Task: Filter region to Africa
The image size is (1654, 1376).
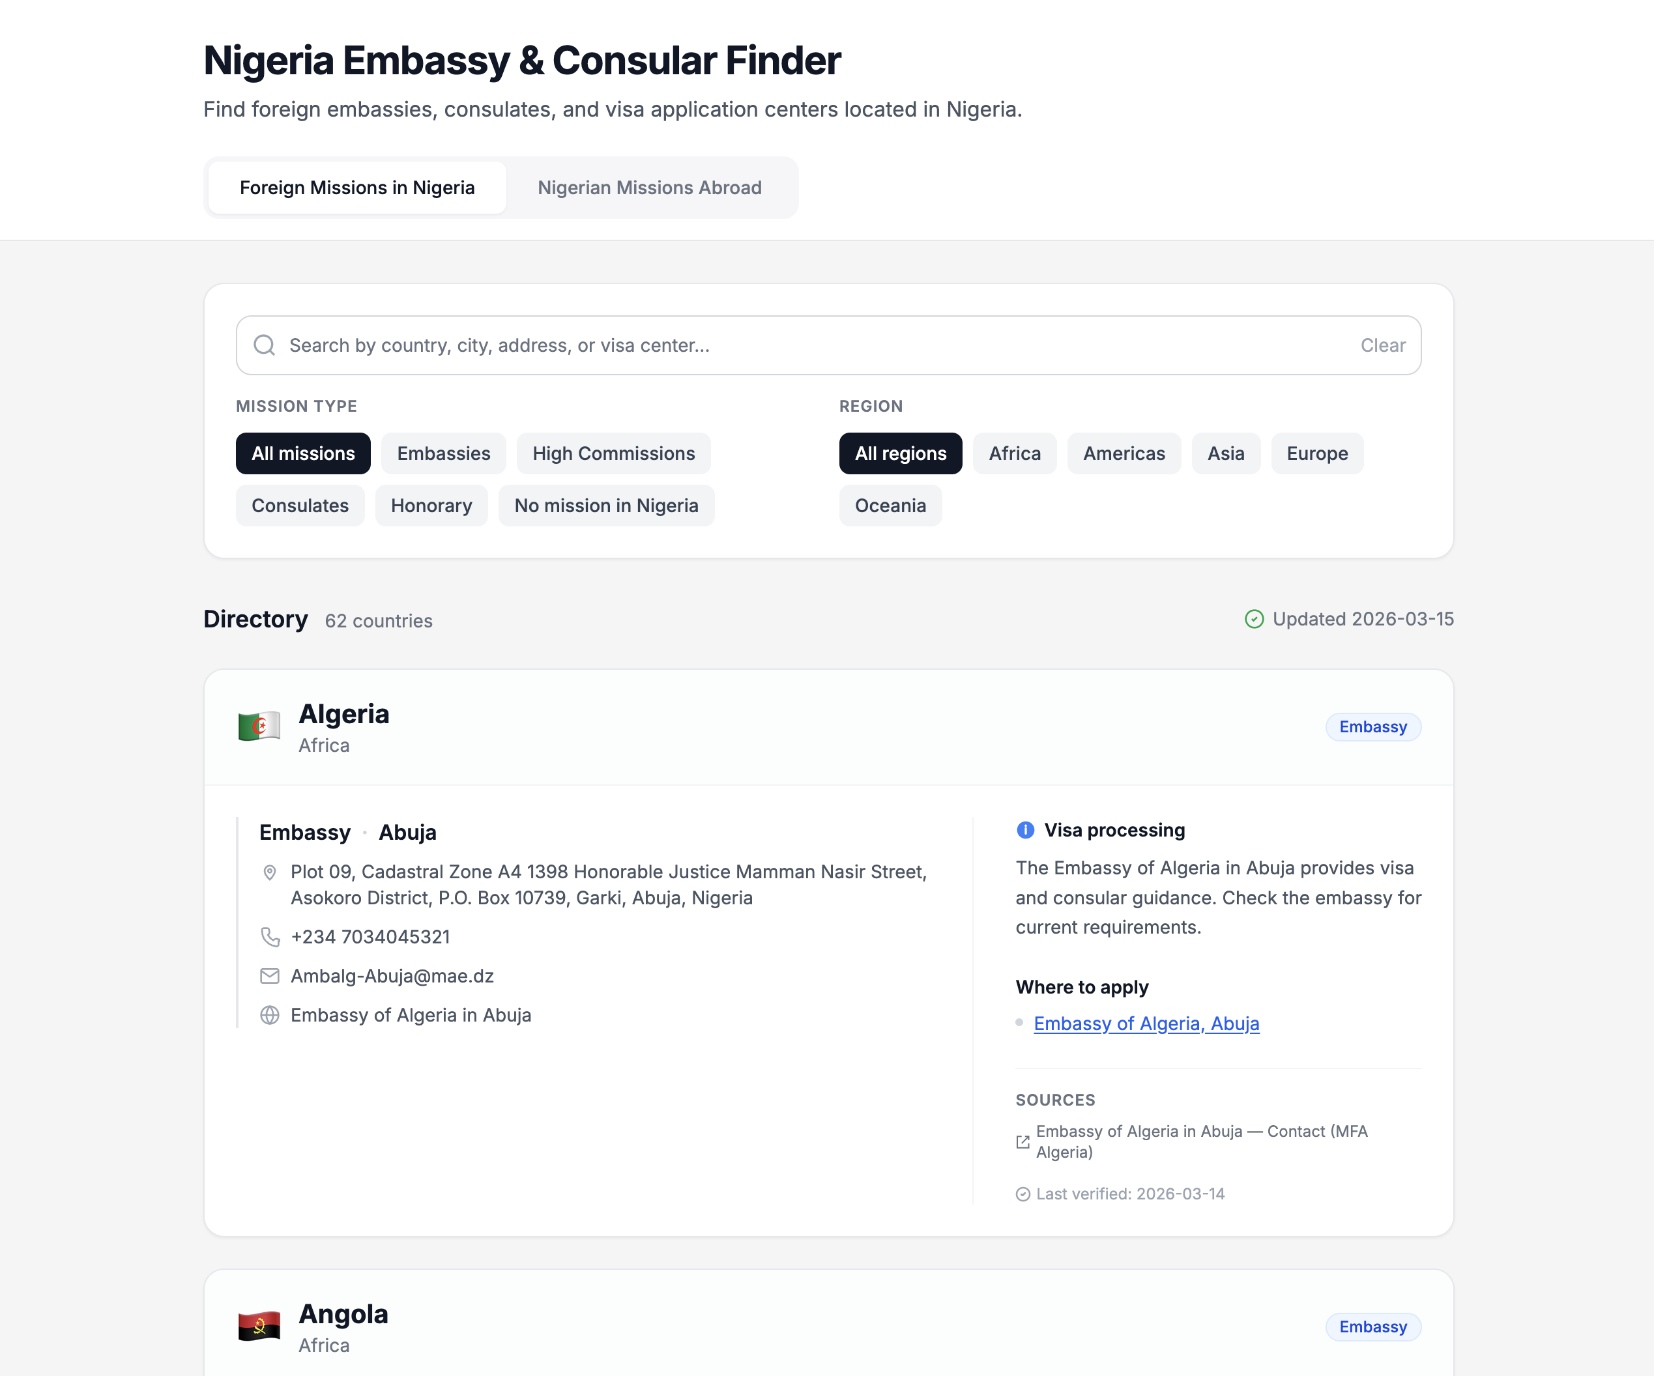Action: coord(1015,453)
